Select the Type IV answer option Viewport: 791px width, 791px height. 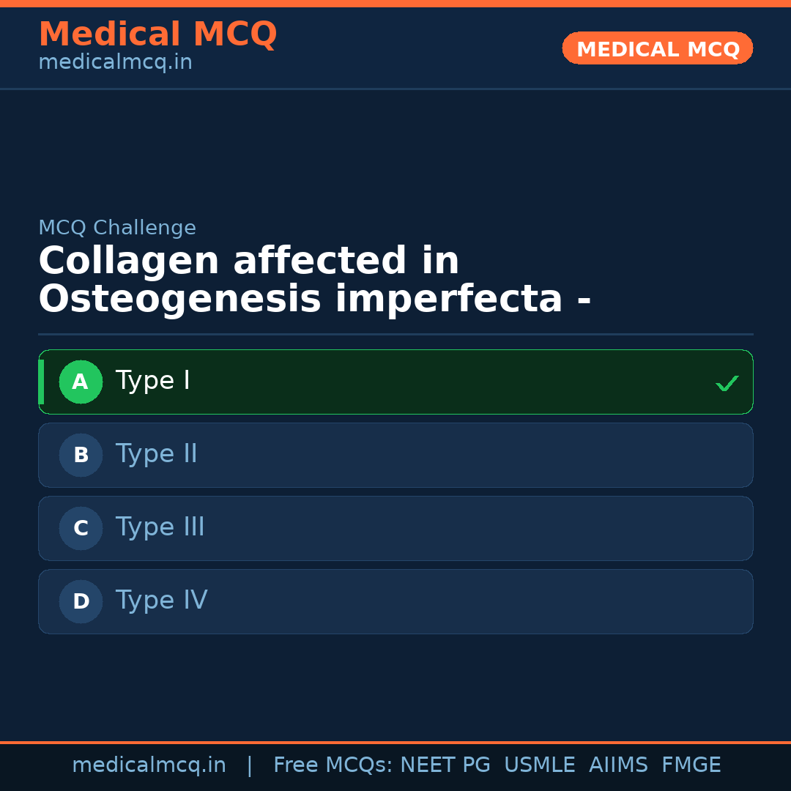(161, 601)
